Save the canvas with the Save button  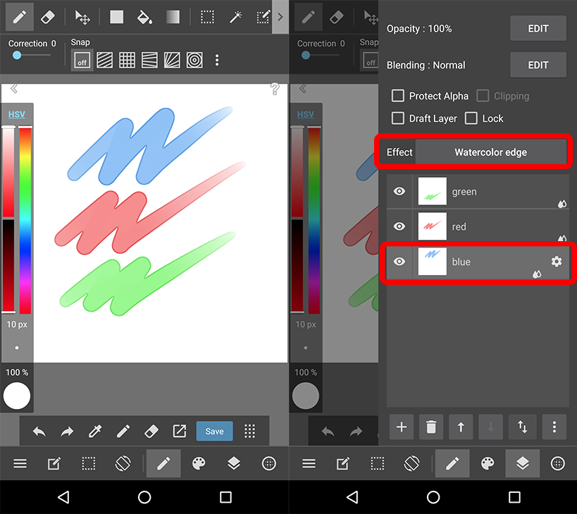point(215,432)
